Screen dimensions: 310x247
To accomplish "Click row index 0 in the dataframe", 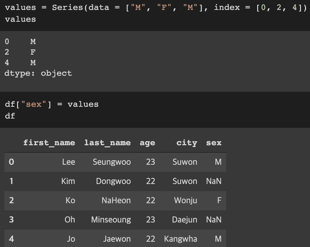I will click(11, 162).
